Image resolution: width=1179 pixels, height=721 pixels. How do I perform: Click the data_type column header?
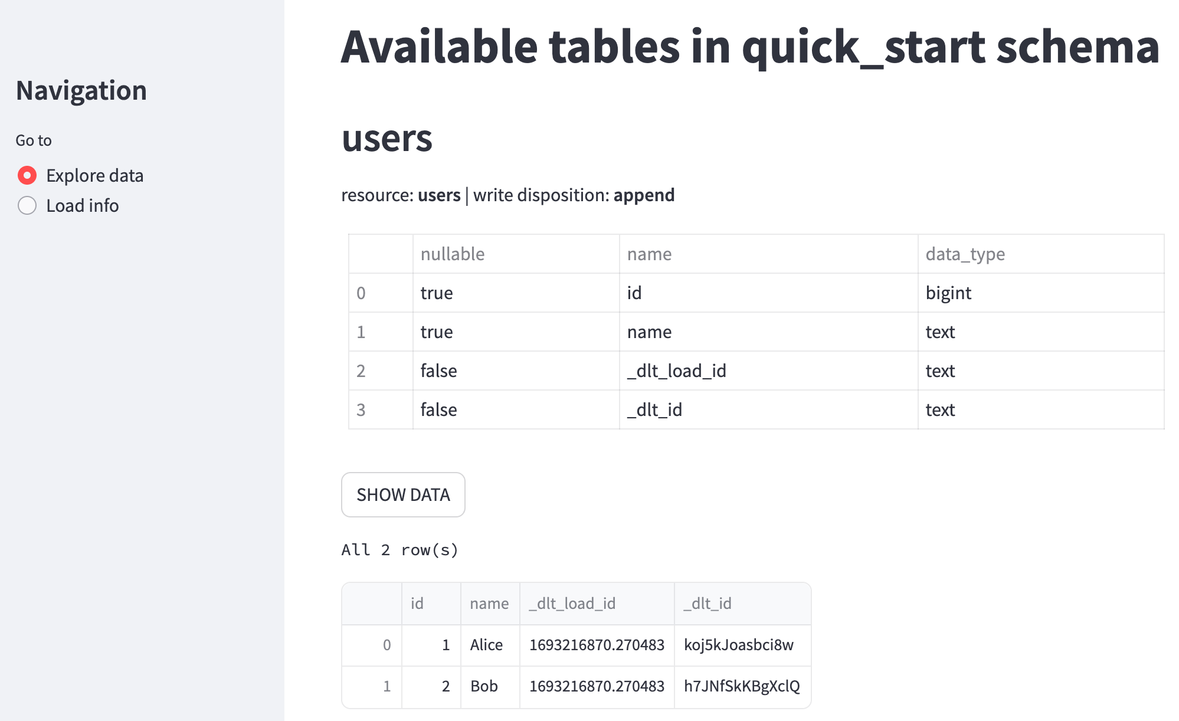pos(1041,254)
